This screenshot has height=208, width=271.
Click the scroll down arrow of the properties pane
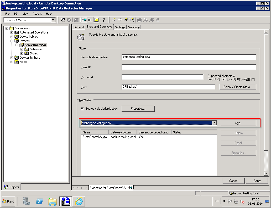coord(266,173)
